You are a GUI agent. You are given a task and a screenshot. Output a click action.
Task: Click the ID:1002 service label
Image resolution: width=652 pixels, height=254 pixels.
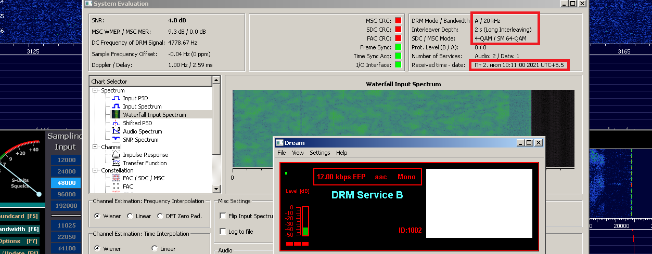pyautogui.click(x=410, y=230)
